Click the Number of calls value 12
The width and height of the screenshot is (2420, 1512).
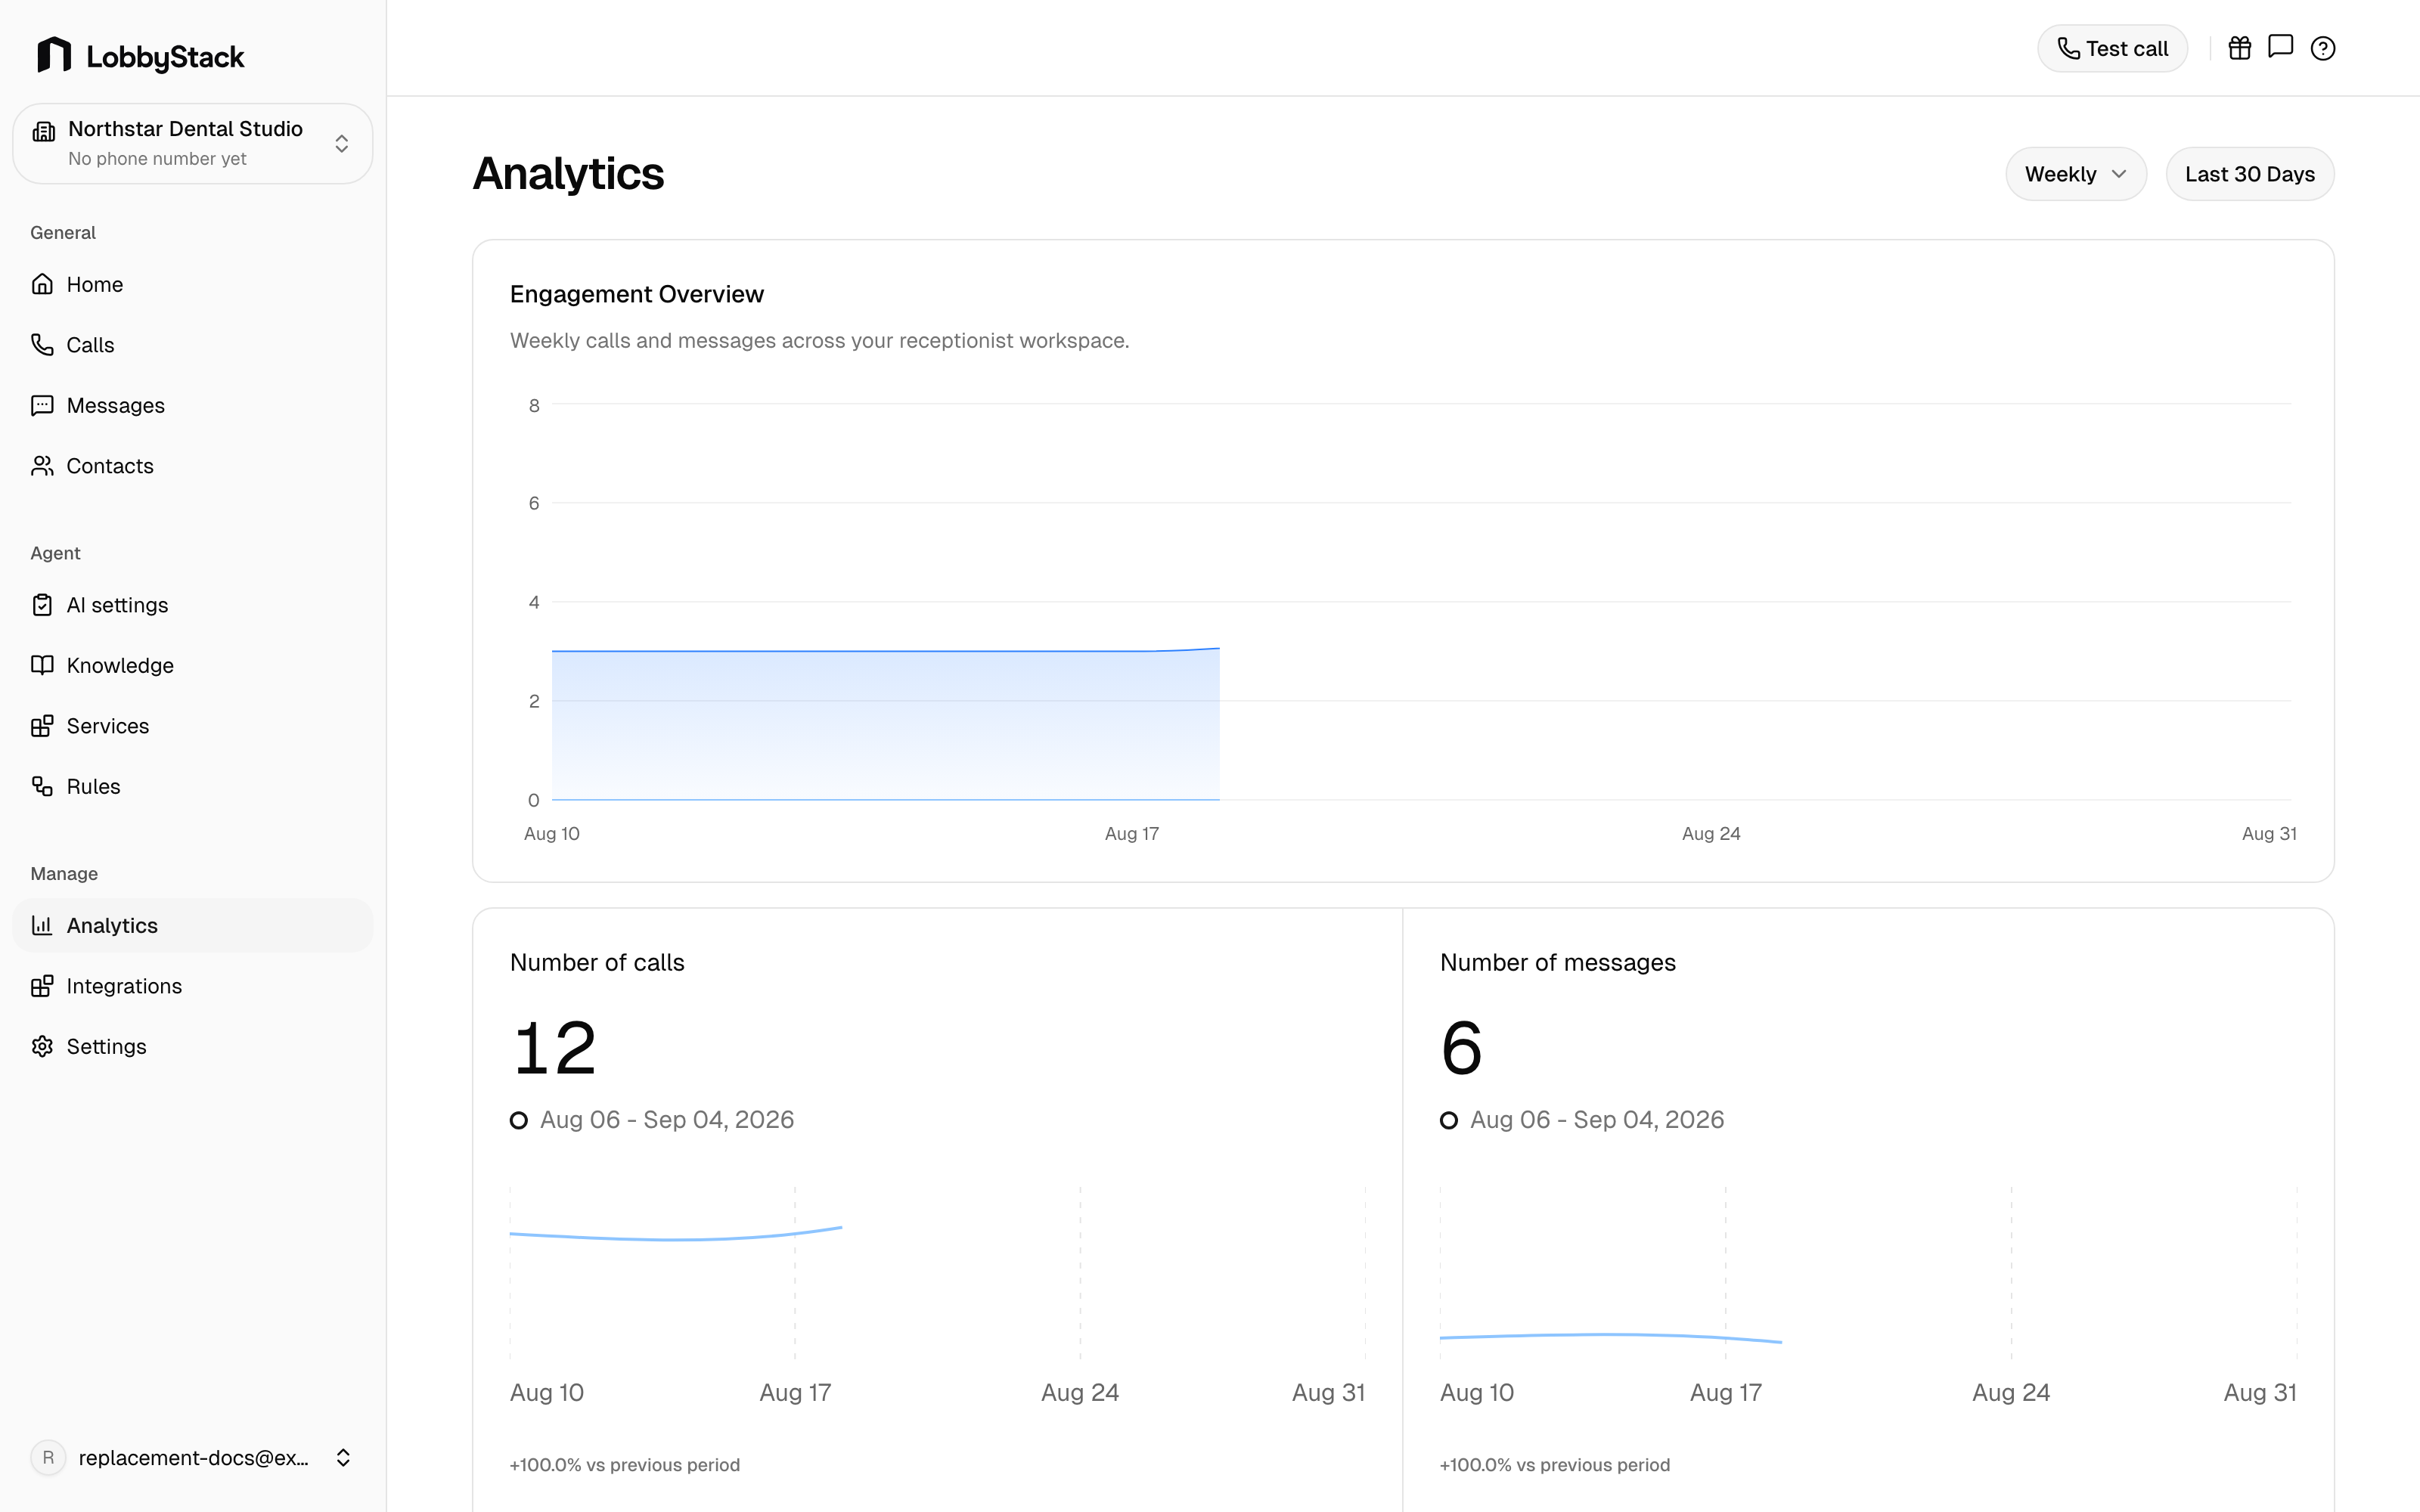tap(554, 1048)
